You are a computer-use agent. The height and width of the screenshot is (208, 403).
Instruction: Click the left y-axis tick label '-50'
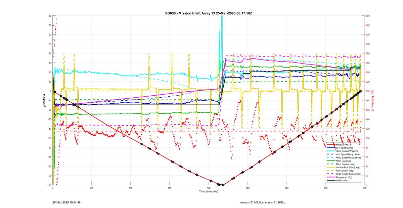(x=49, y=138)
